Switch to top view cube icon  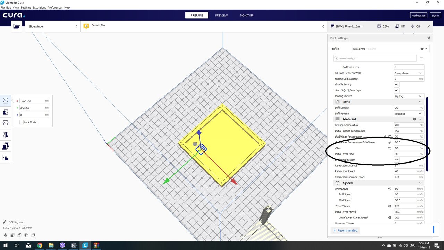pos(19,235)
